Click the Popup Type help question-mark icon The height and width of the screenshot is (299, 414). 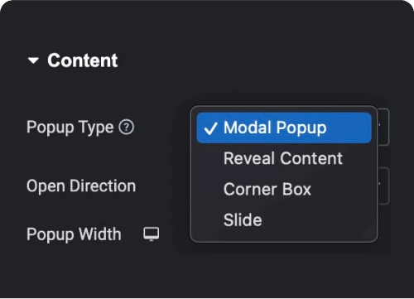point(127,128)
